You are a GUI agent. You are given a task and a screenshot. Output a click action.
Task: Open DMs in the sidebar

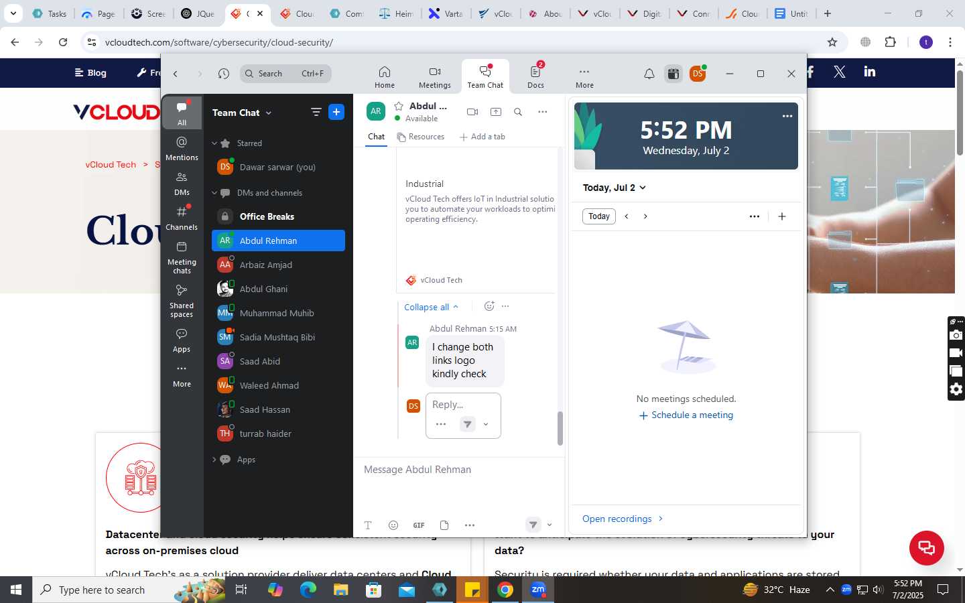click(x=182, y=184)
